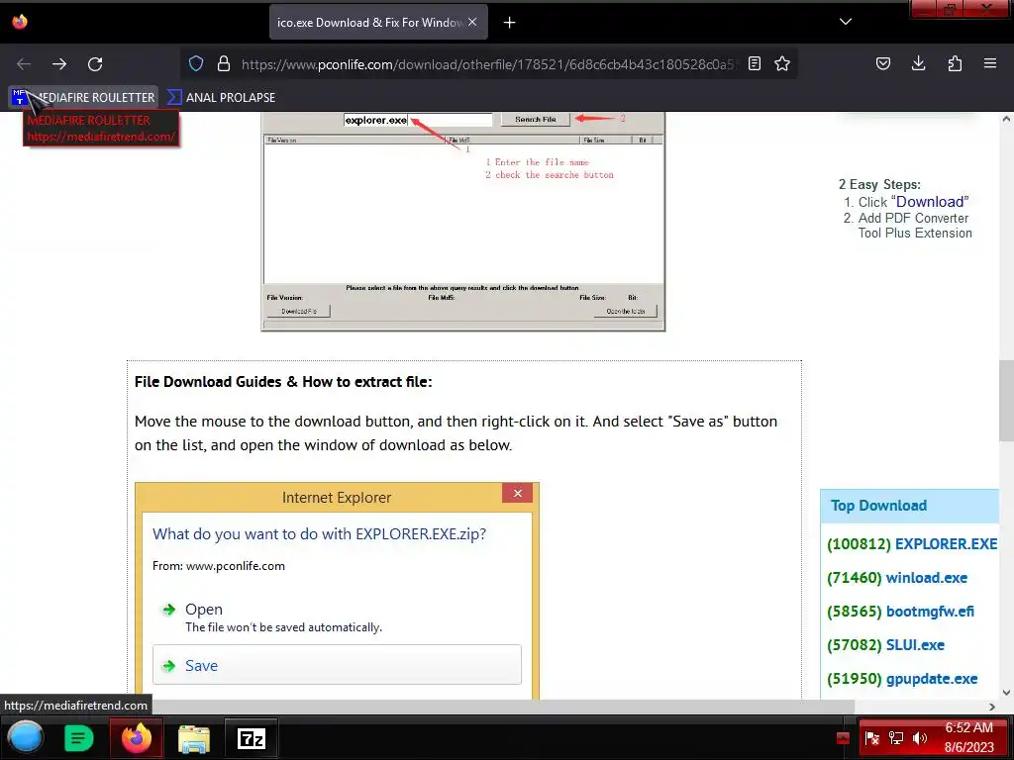The height and width of the screenshot is (760, 1014).
Task: Open the Start orb on taskbar
Action: (x=25, y=738)
